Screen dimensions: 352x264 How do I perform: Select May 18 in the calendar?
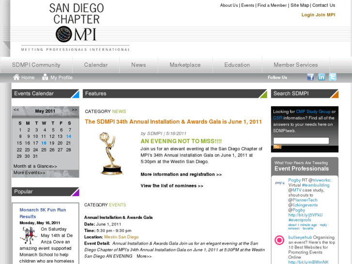click(44, 143)
